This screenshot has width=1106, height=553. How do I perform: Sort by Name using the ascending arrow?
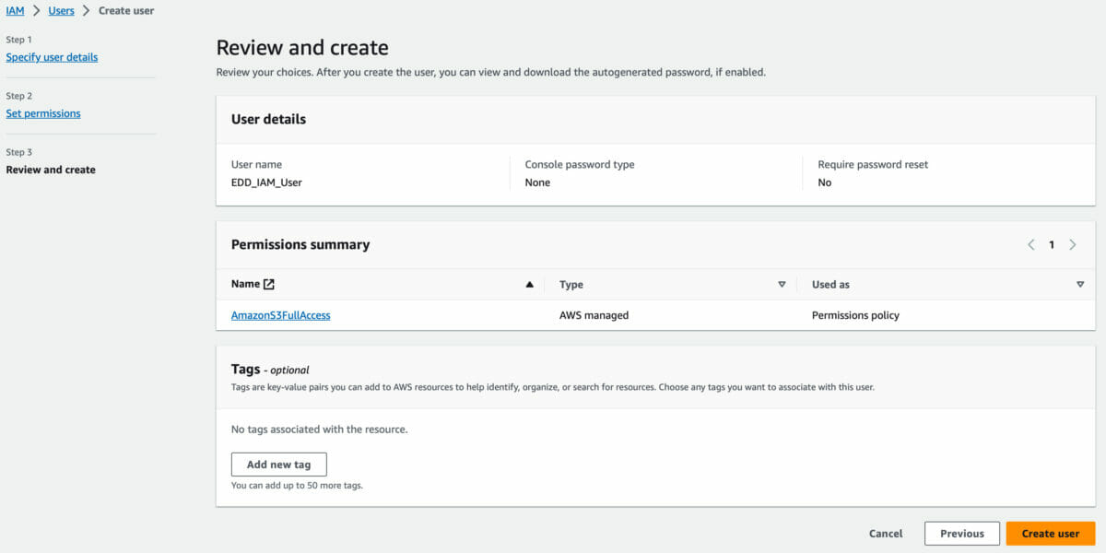(529, 285)
